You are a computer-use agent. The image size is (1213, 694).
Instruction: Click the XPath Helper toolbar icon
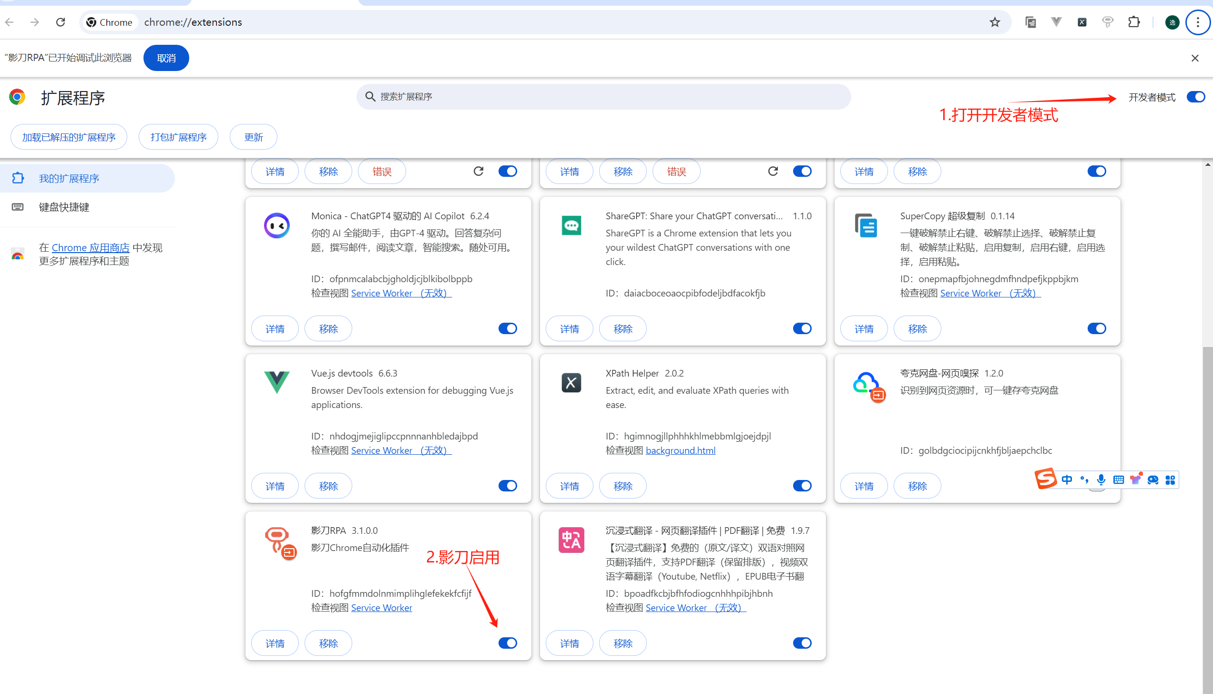[x=1082, y=22]
